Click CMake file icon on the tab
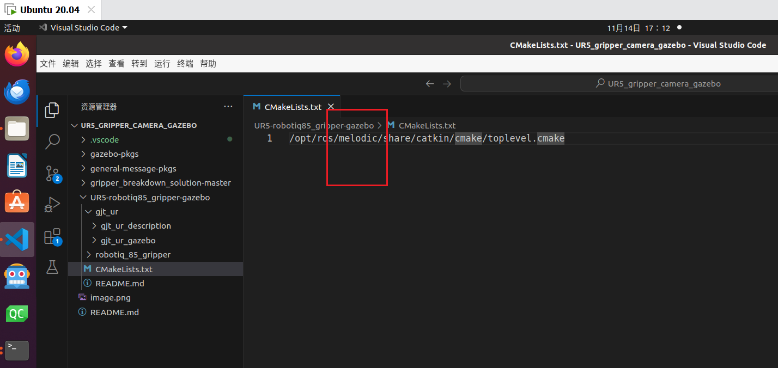This screenshot has height=368, width=778. pos(257,107)
